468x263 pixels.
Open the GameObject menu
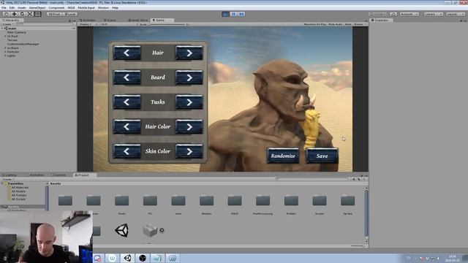point(37,8)
